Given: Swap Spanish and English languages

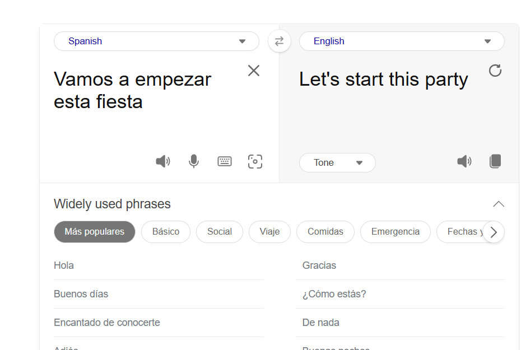Looking at the screenshot, I should tap(279, 41).
